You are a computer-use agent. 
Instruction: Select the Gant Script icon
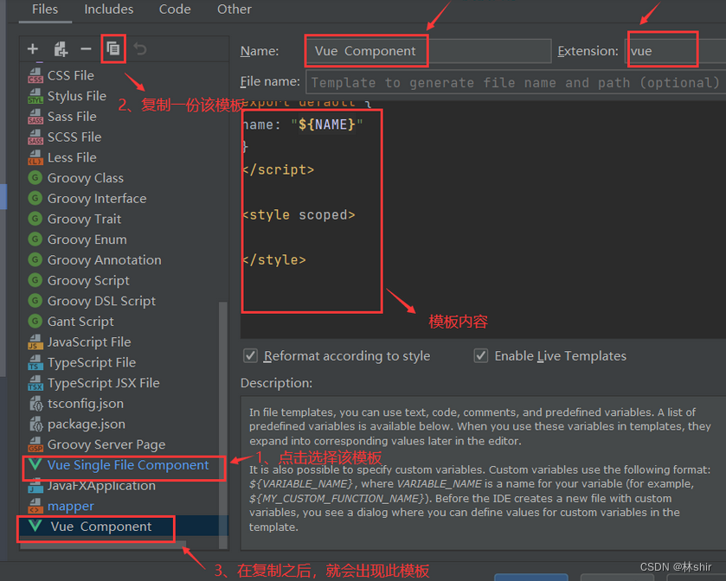tap(35, 322)
